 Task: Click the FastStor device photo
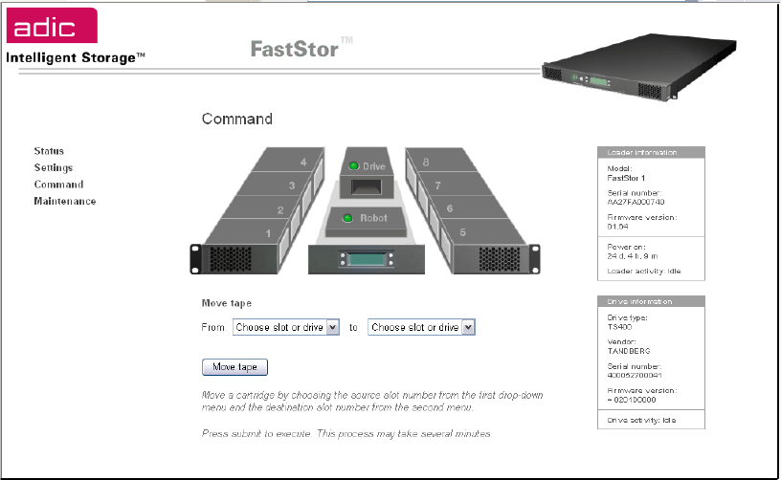tap(639, 66)
